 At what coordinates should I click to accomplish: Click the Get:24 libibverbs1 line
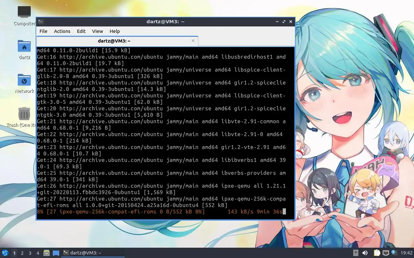pos(161,163)
